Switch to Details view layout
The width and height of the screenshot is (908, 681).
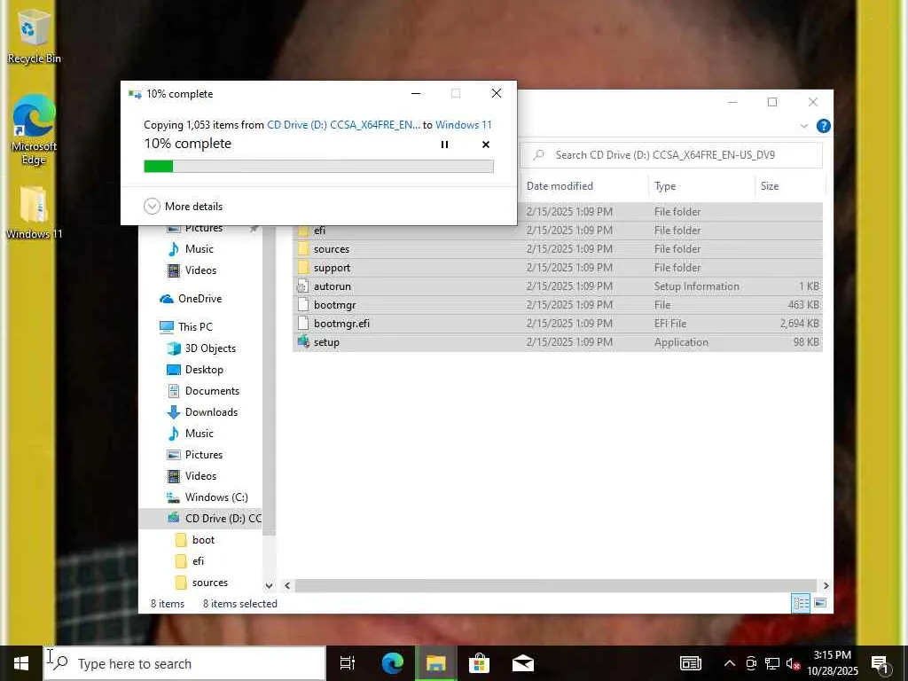[801, 603]
